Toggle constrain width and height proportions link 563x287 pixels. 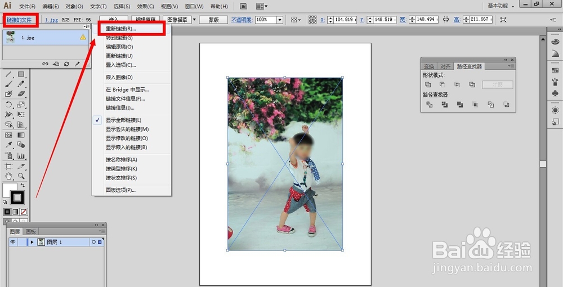(446, 20)
